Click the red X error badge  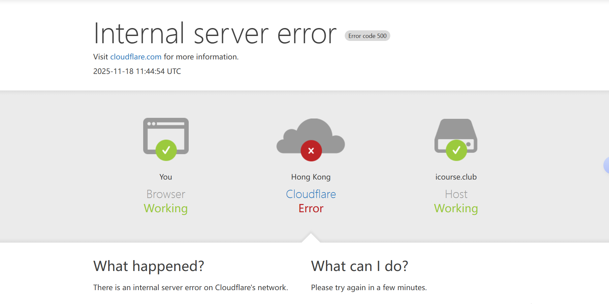tap(311, 151)
